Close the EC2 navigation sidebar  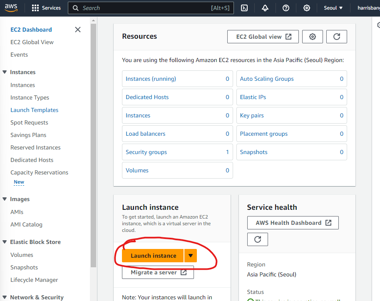point(78,30)
